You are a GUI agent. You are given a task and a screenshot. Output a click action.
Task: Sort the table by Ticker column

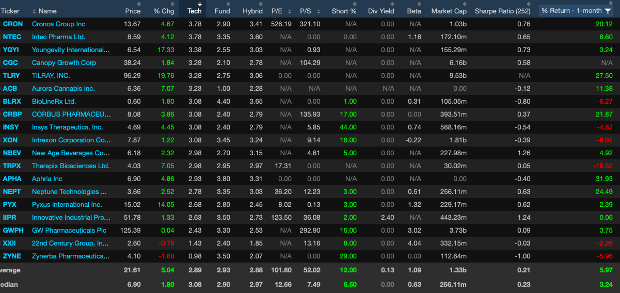pos(10,11)
